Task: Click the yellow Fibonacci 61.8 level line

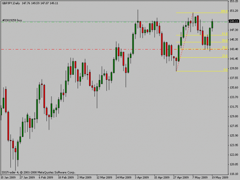Action: pyautogui.click(x=202, y=35)
